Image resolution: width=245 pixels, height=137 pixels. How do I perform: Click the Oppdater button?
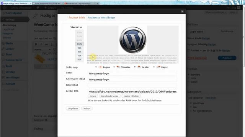(73, 108)
